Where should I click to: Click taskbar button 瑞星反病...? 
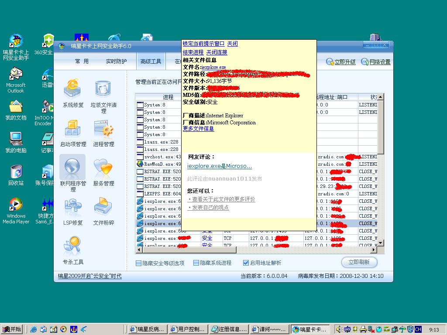(x=148, y=329)
